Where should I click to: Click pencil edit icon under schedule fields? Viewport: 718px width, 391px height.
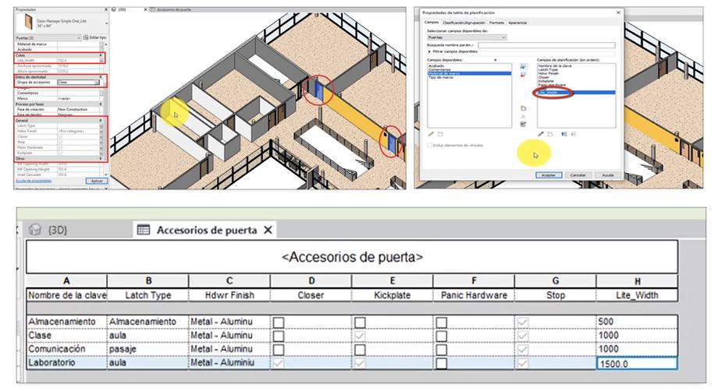[541, 134]
